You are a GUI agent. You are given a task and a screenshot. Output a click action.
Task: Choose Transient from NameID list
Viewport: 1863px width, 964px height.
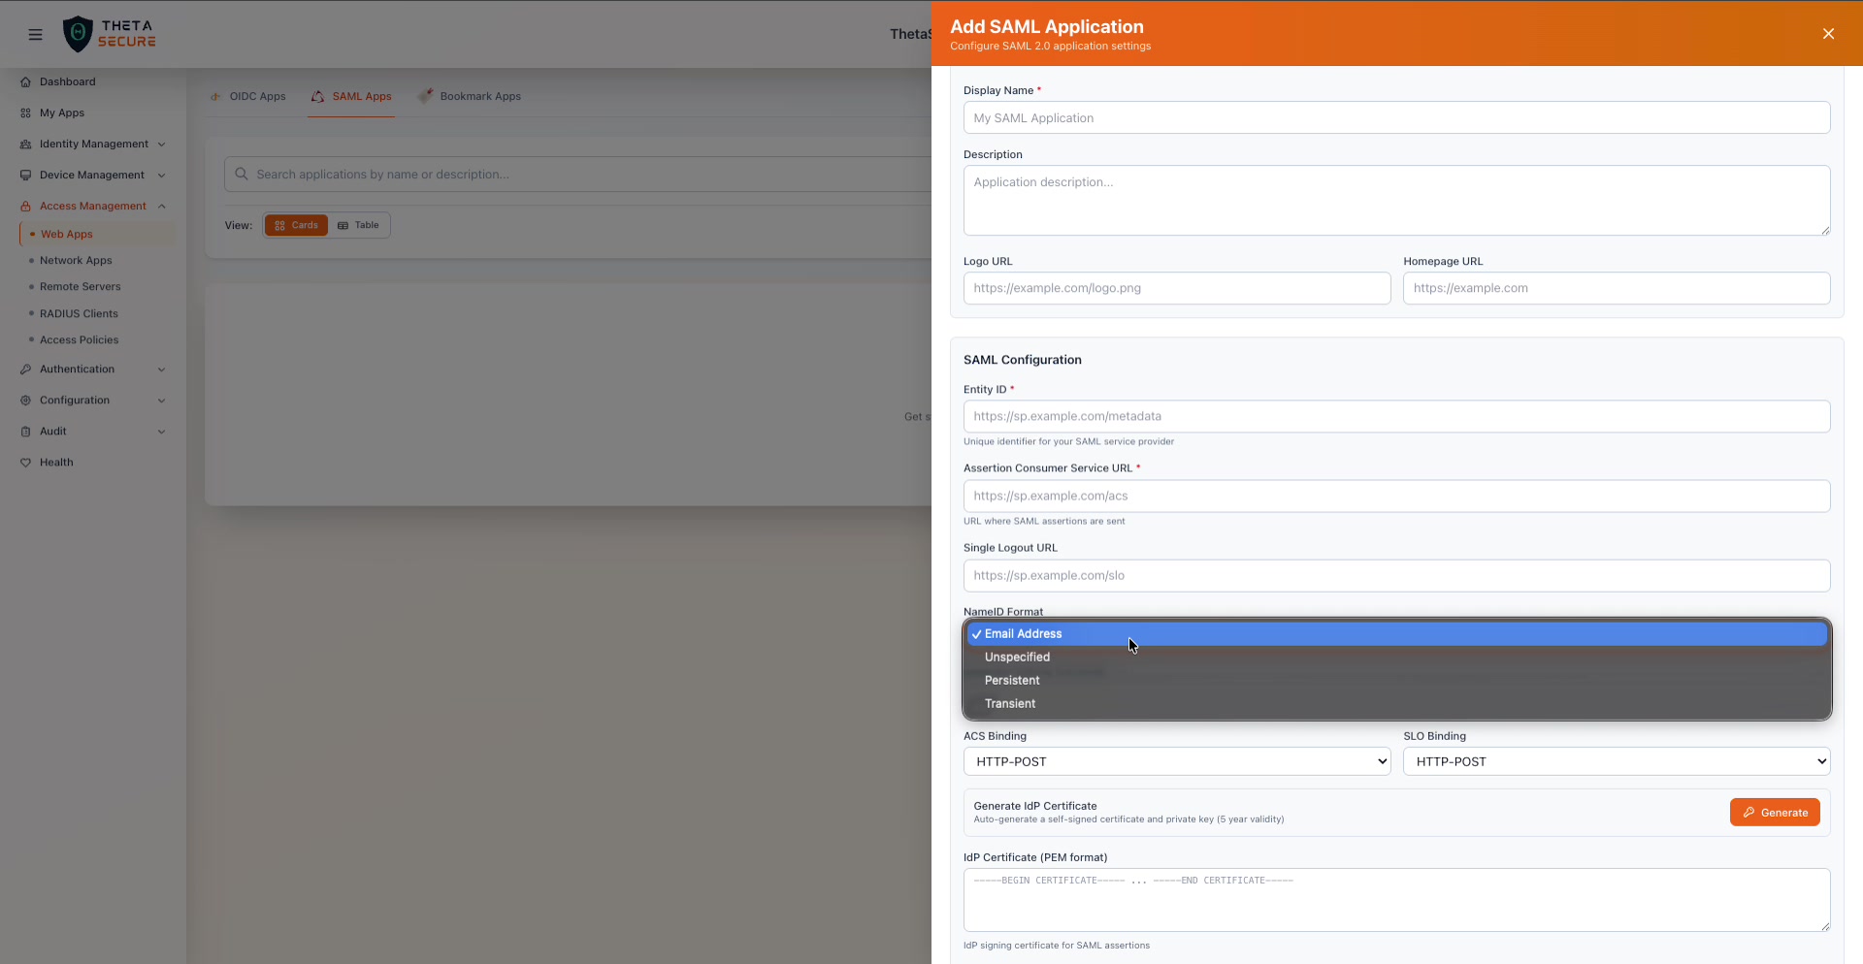tap(1010, 704)
